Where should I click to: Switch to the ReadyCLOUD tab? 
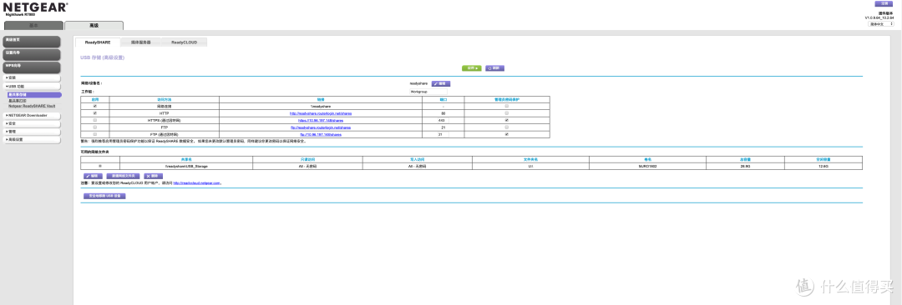click(x=184, y=42)
